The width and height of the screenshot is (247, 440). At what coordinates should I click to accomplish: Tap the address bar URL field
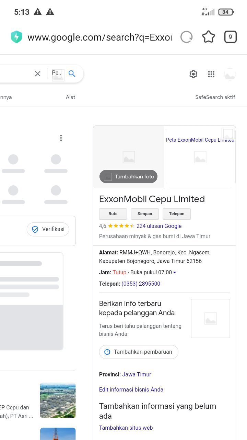[x=99, y=37]
